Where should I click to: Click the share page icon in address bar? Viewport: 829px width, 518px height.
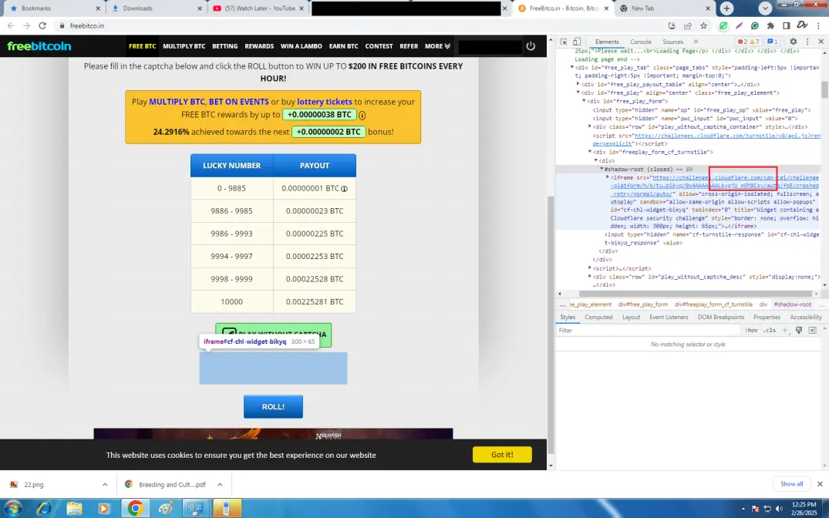[x=688, y=25]
